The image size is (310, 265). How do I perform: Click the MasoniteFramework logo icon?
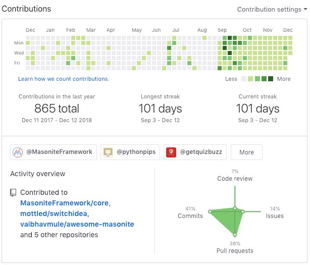pos(18,152)
